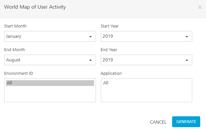The image size is (206, 131).
Task: Click the End Year dropdown arrow
Action: 187,60
